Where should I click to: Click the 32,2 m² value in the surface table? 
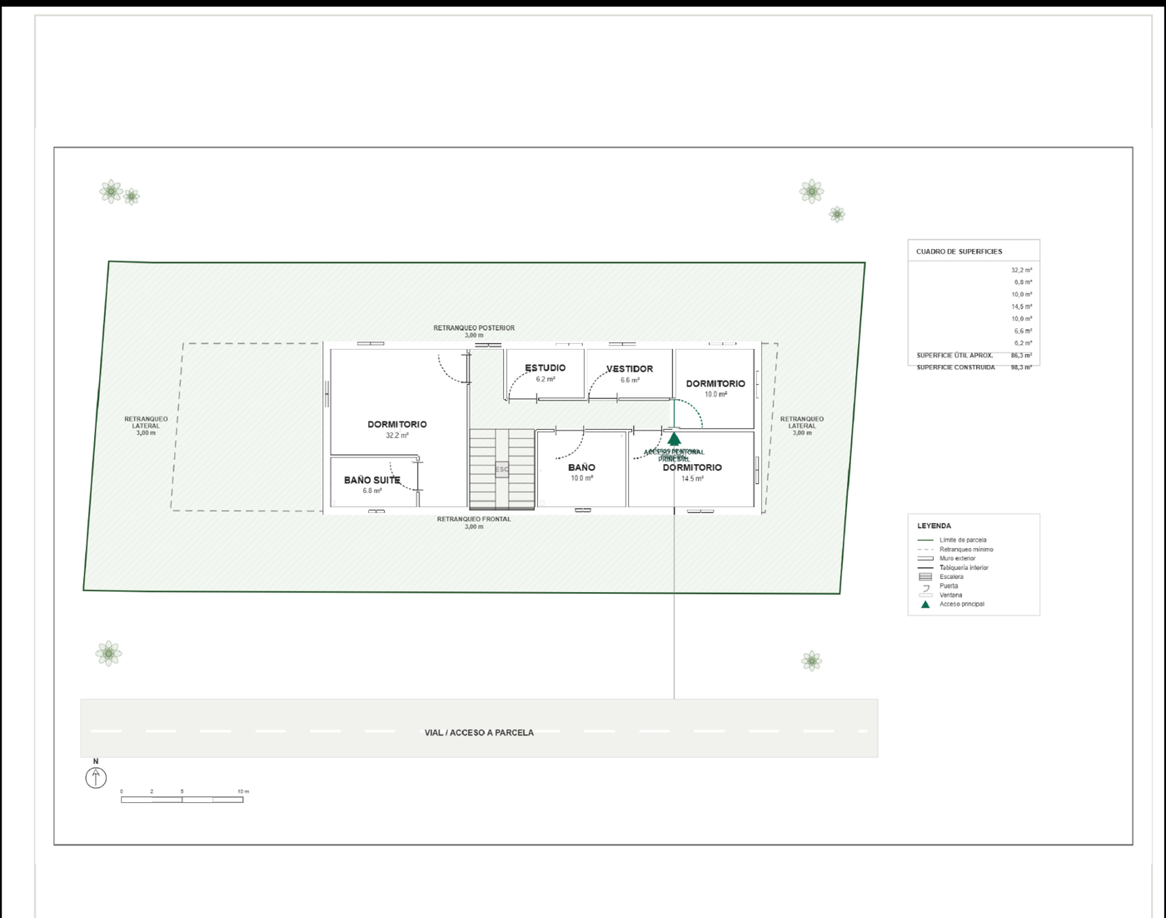point(1021,270)
